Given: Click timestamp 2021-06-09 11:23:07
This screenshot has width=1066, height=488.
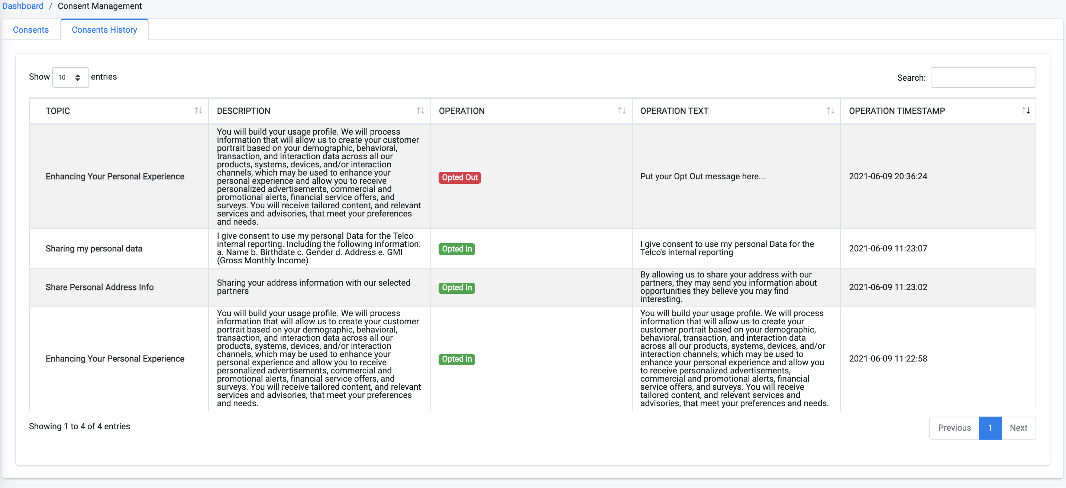Looking at the screenshot, I should click(888, 248).
